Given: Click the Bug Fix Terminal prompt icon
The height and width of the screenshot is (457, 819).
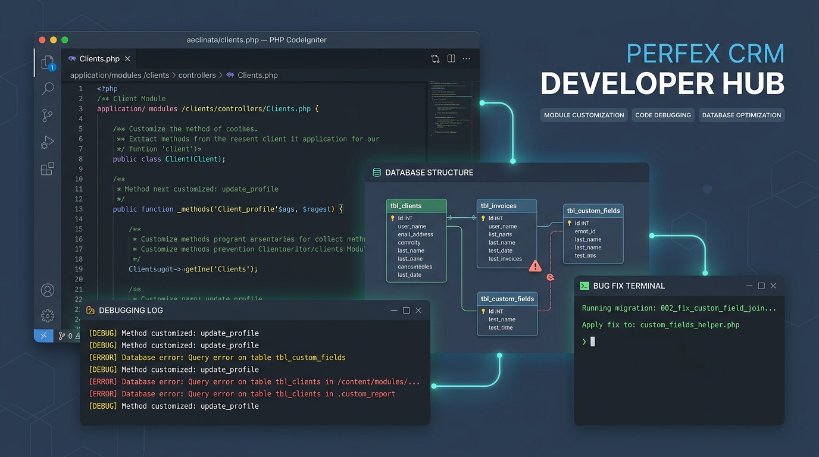Looking at the screenshot, I should point(584,286).
